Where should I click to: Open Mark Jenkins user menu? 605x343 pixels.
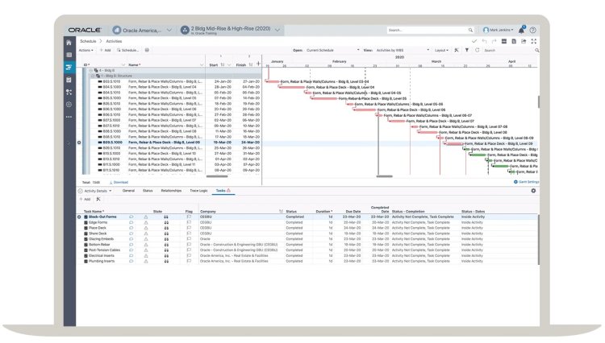498,30
